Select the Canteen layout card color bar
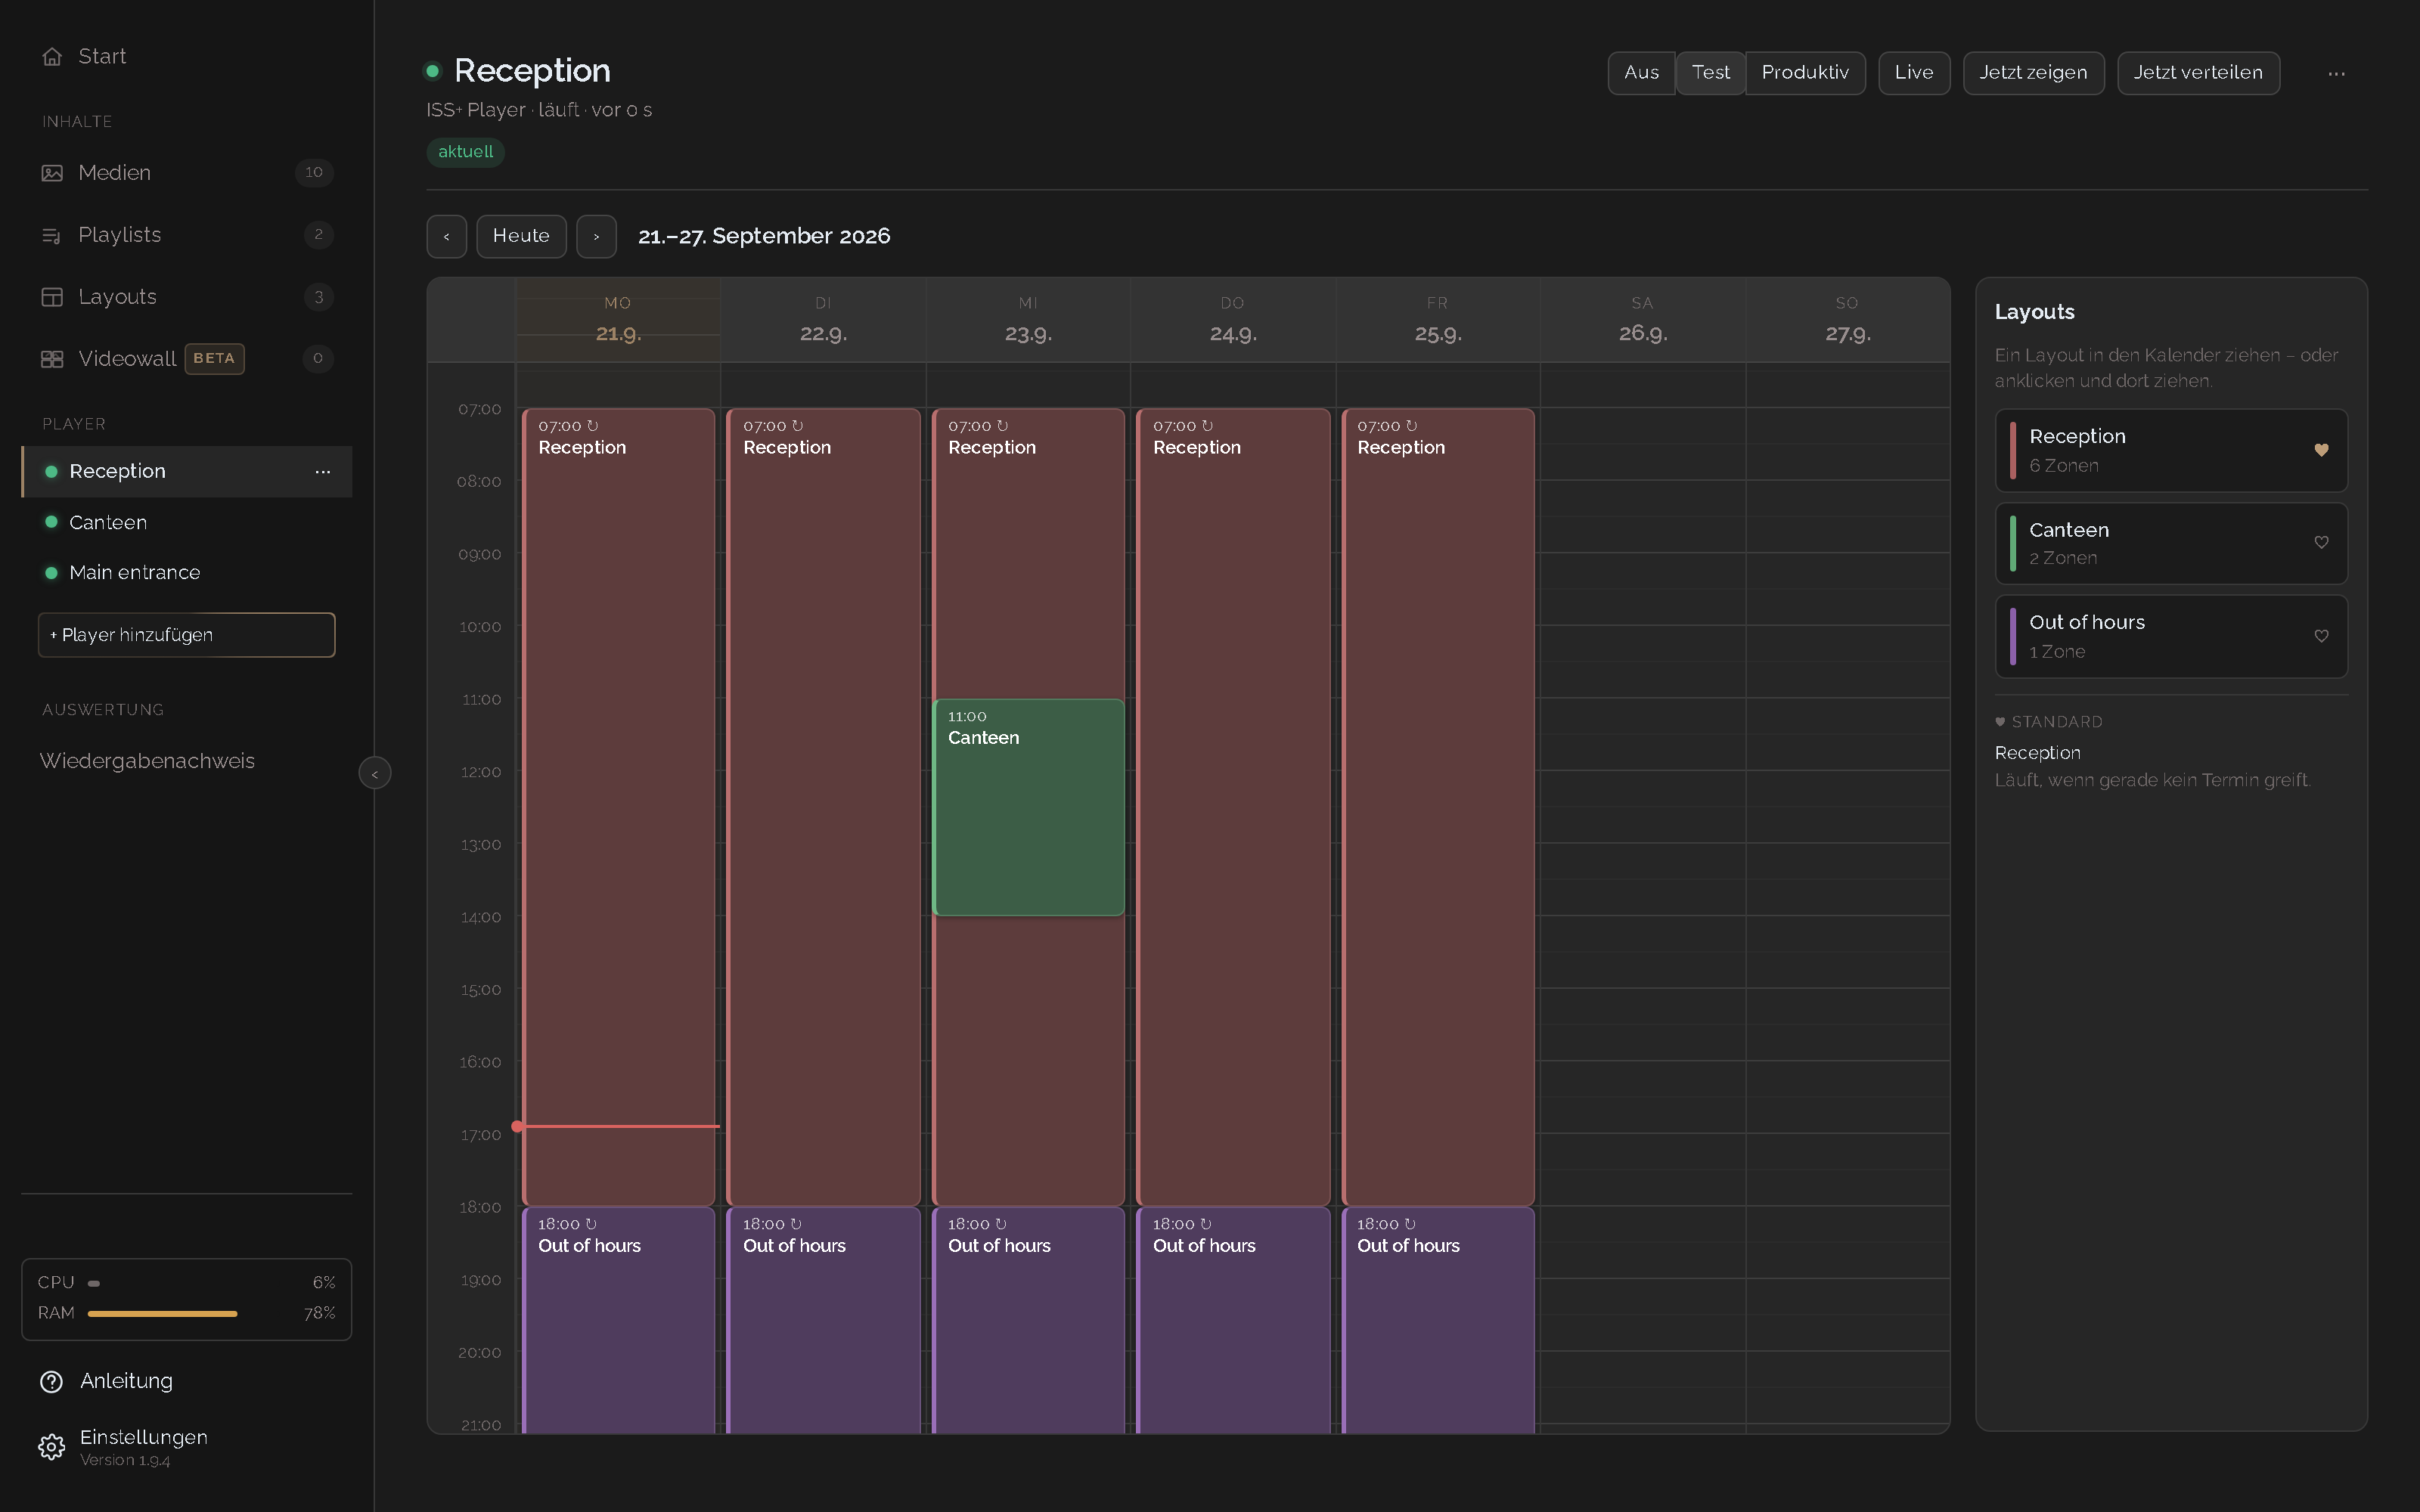 tap(2013, 543)
